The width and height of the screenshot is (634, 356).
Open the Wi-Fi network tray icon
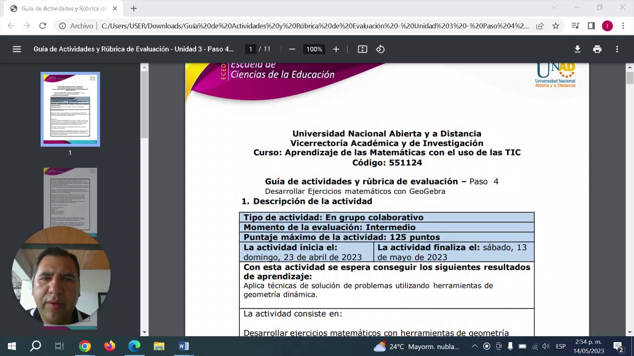coord(534,347)
